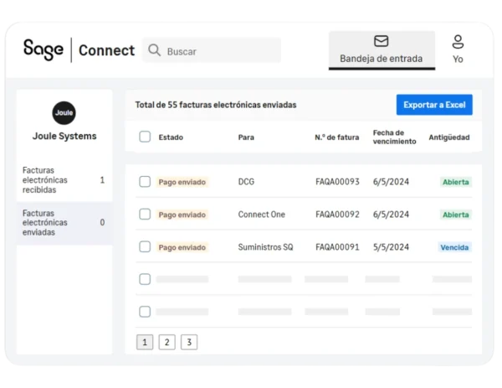Viewport: 502px width, 388px height.
Task: Open invoice FAQA00093
Action: (337, 181)
